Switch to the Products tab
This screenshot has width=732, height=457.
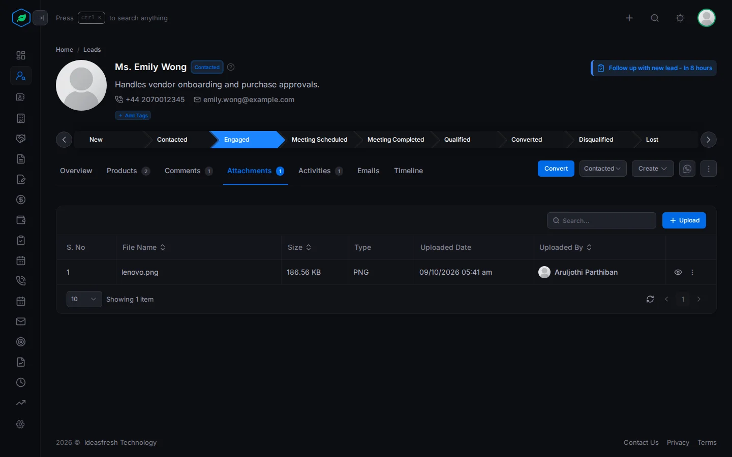[128, 171]
